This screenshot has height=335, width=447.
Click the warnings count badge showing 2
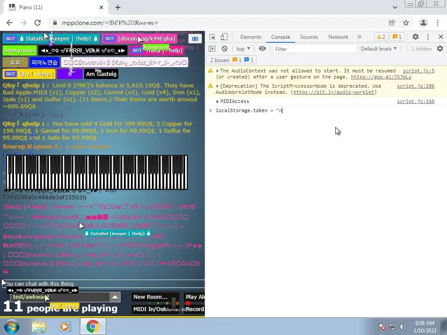tap(381, 37)
